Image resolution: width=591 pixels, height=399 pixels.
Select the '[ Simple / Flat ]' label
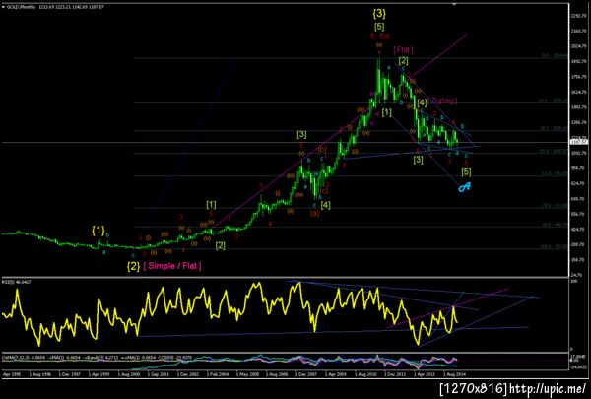click(172, 265)
